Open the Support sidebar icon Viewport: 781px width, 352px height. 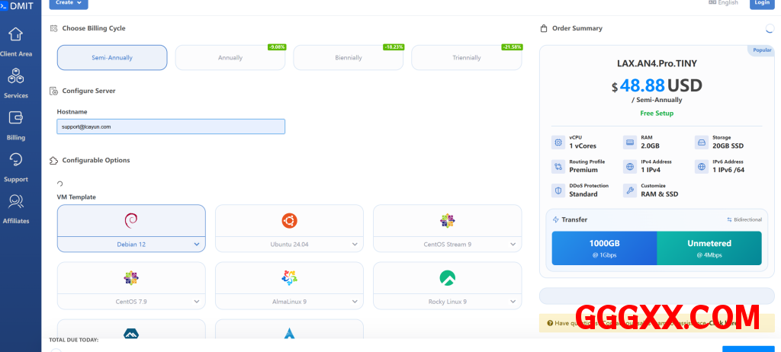point(15,160)
